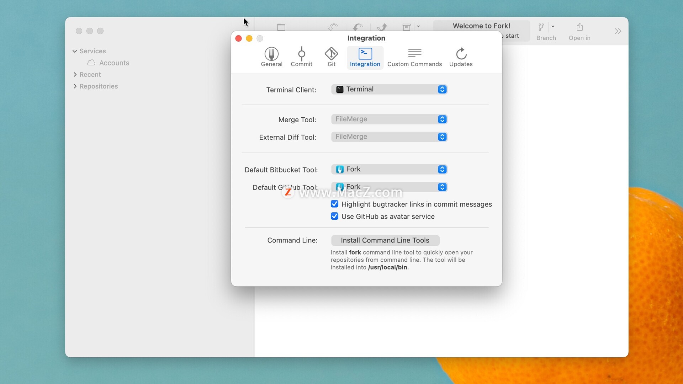
Task: Switch to the Updates tab
Action: (x=461, y=57)
